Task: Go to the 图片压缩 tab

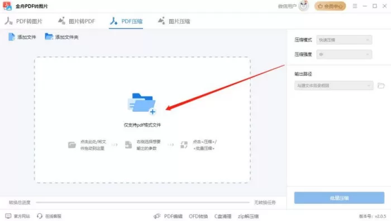Action: [x=174, y=21]
